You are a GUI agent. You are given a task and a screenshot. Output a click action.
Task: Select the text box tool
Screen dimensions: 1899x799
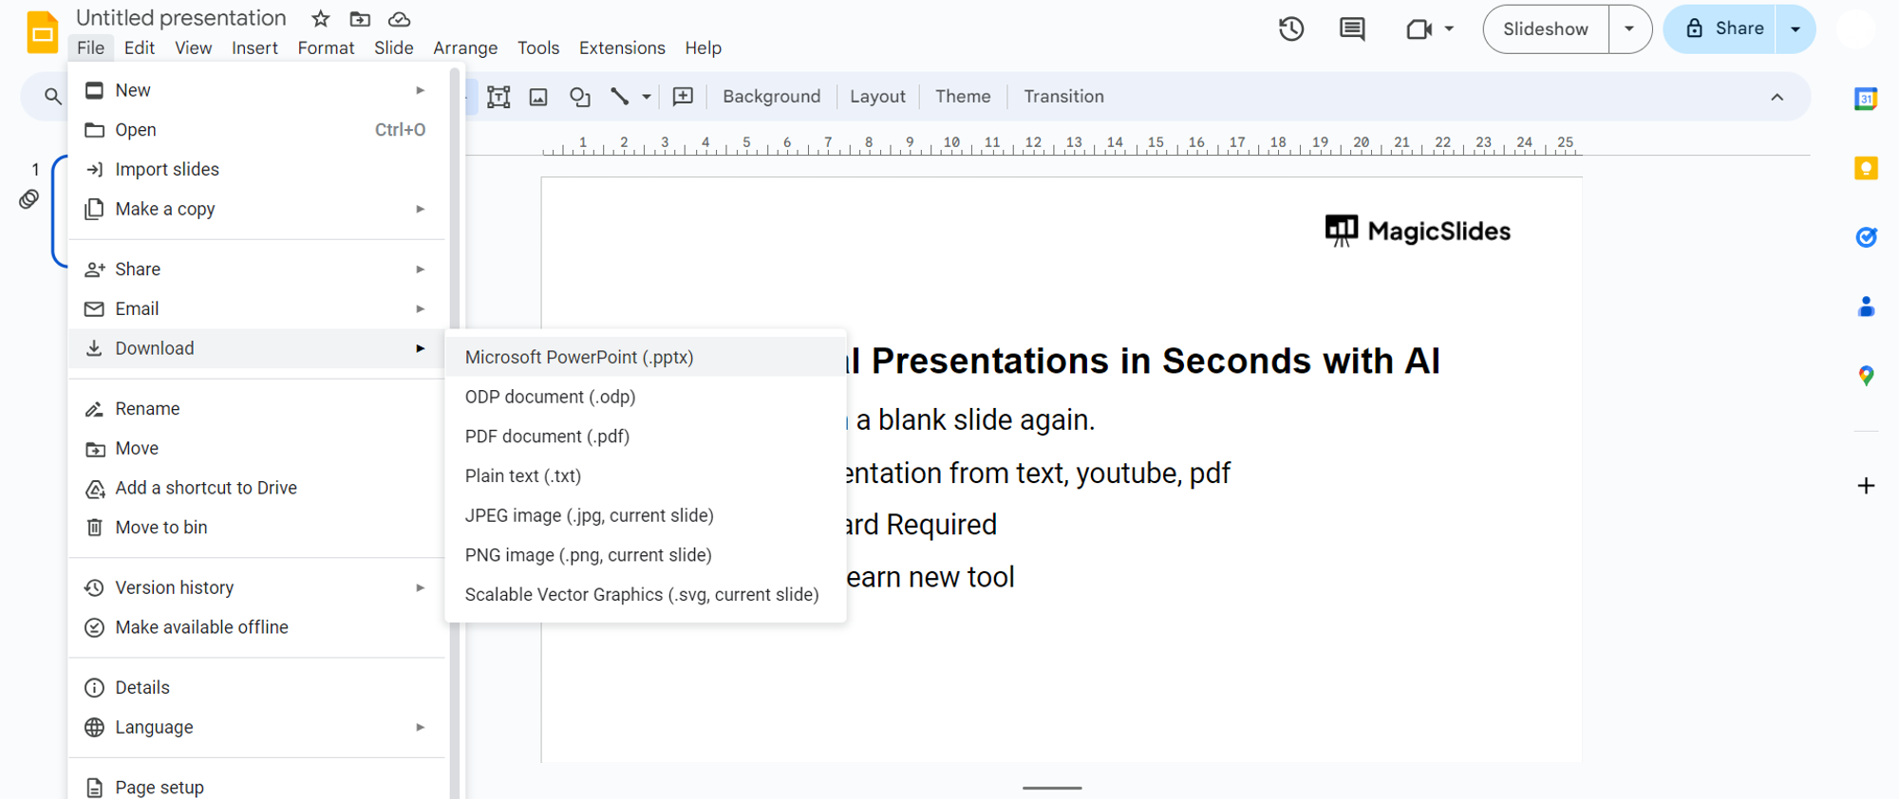(498, 97)
